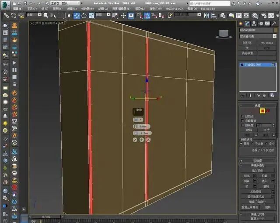The width and height of the screenshot is (280, 223).
Task: Open the Display panel tab
Action: [267, 24]
